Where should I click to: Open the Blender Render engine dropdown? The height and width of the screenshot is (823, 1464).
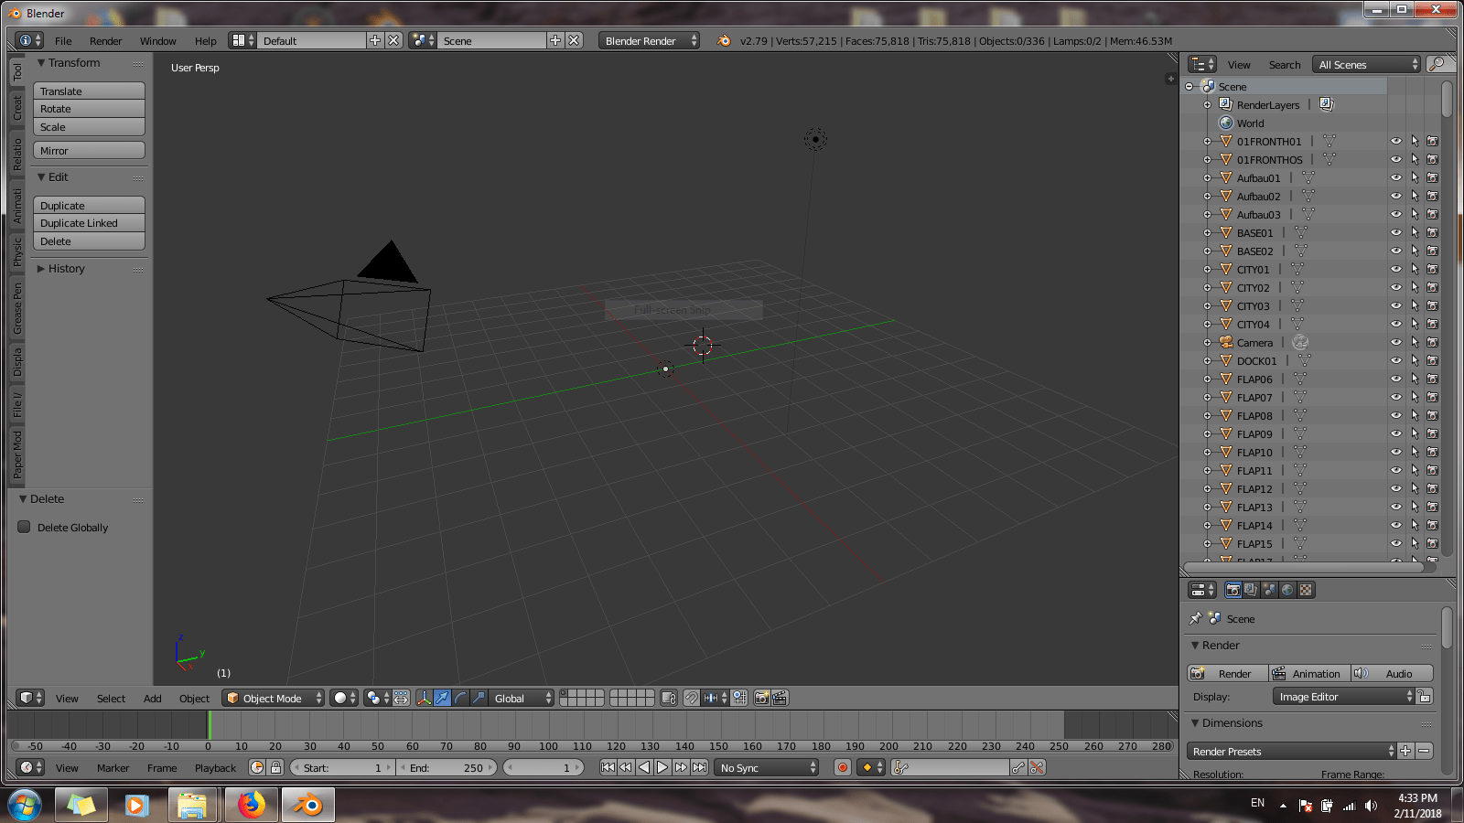pos(650,40)
